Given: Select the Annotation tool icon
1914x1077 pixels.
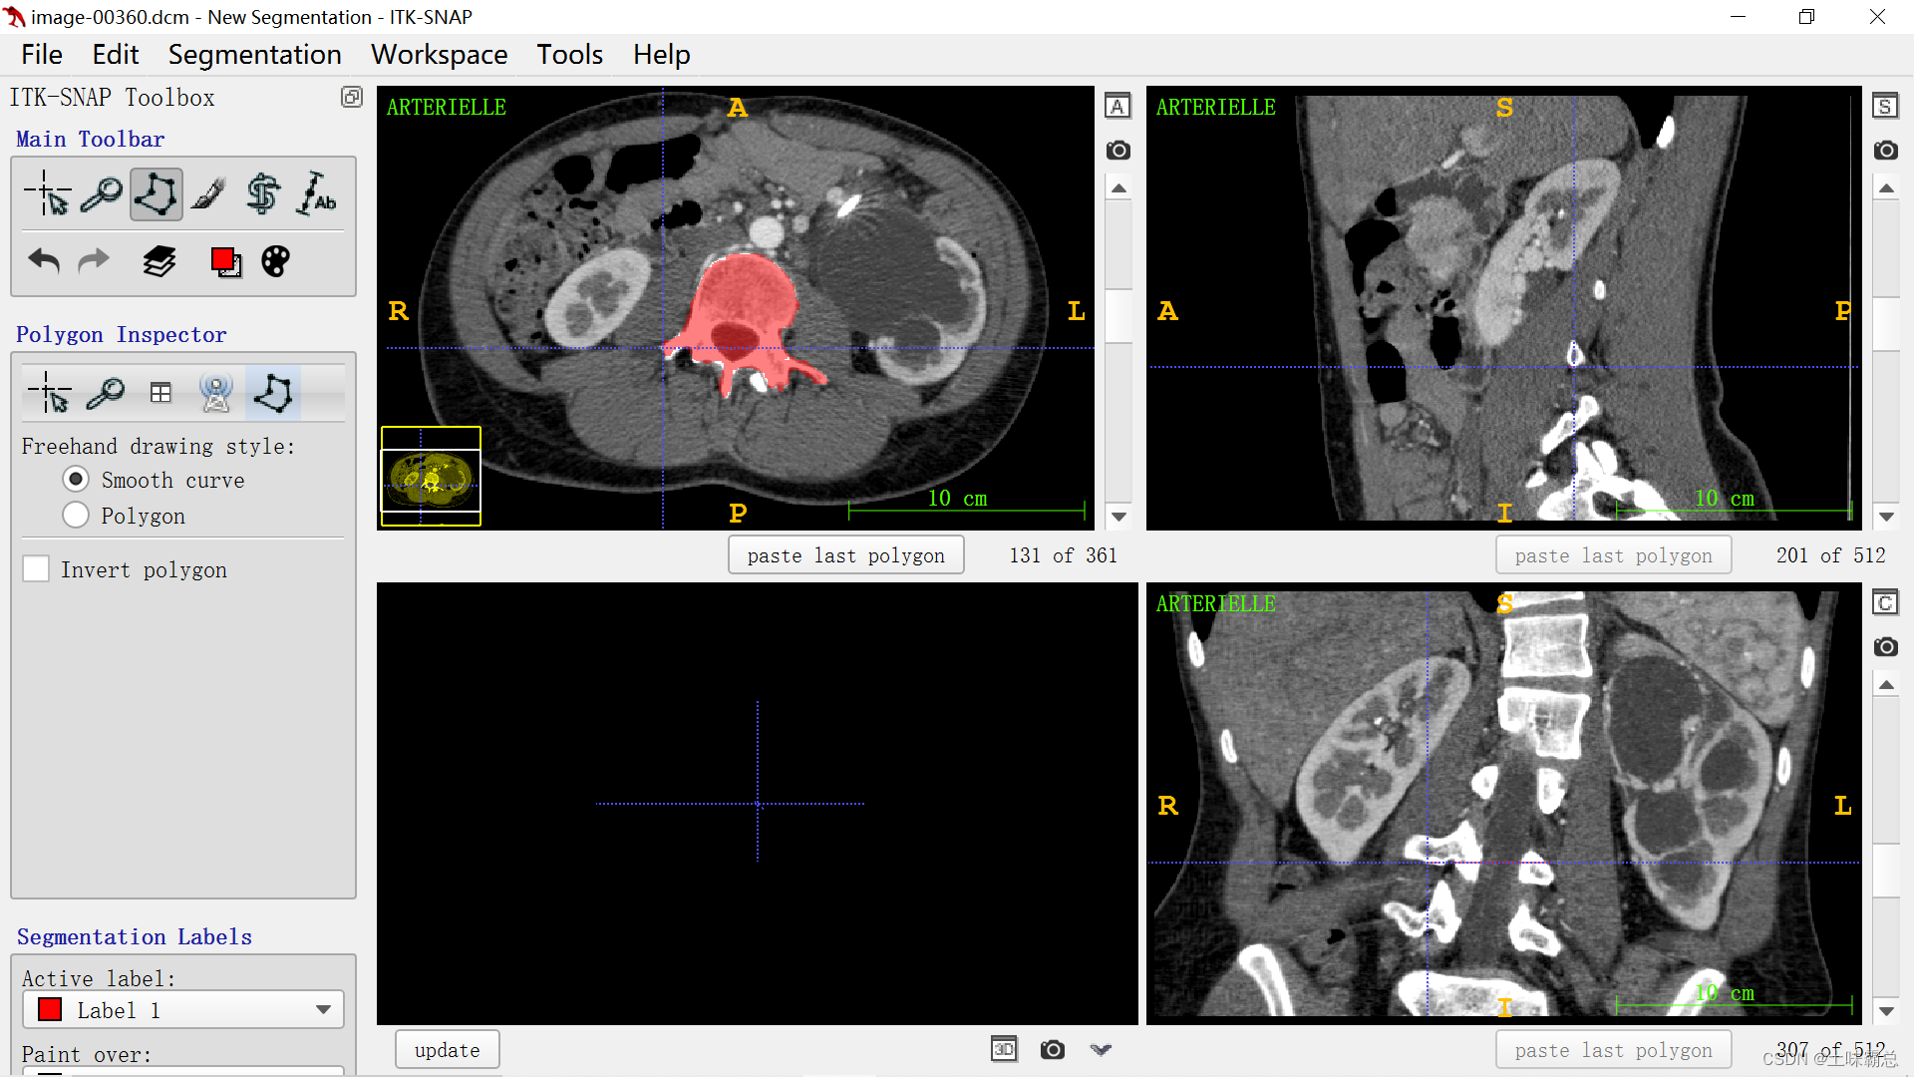Looking at the screenshot, I should click(317, 193).
